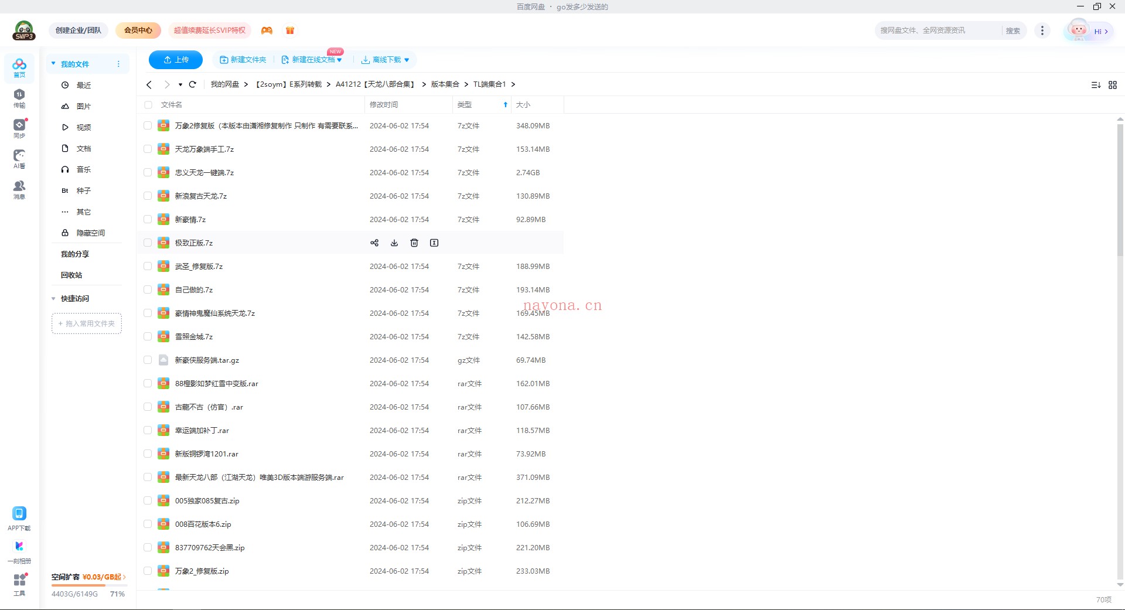Open the 文档 category
The image size is (1125, 610).
(84, 148)
